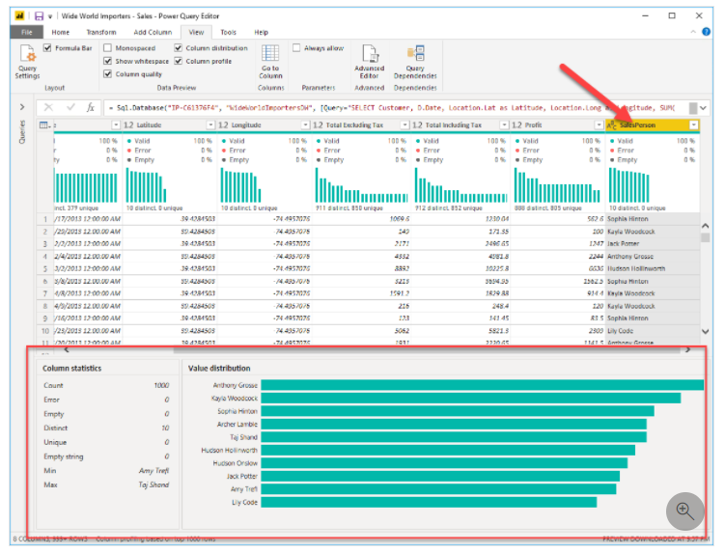Enable Monospaced font checkbox
Screen dimensions: 725x553
107,47
